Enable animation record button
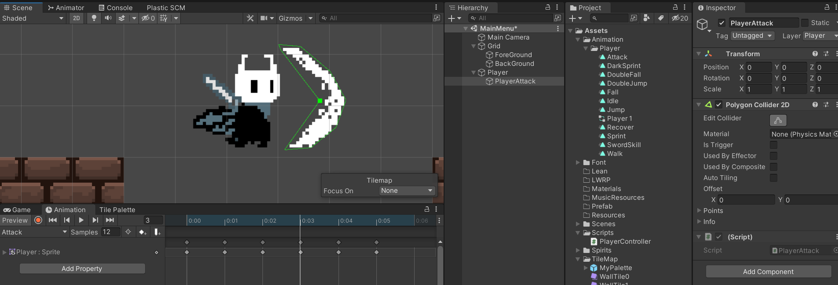Viewport: 838px width, 285px height. point(38,220)
